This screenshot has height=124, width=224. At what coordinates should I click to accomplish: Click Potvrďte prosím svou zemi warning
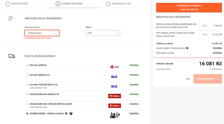point(38,38)
